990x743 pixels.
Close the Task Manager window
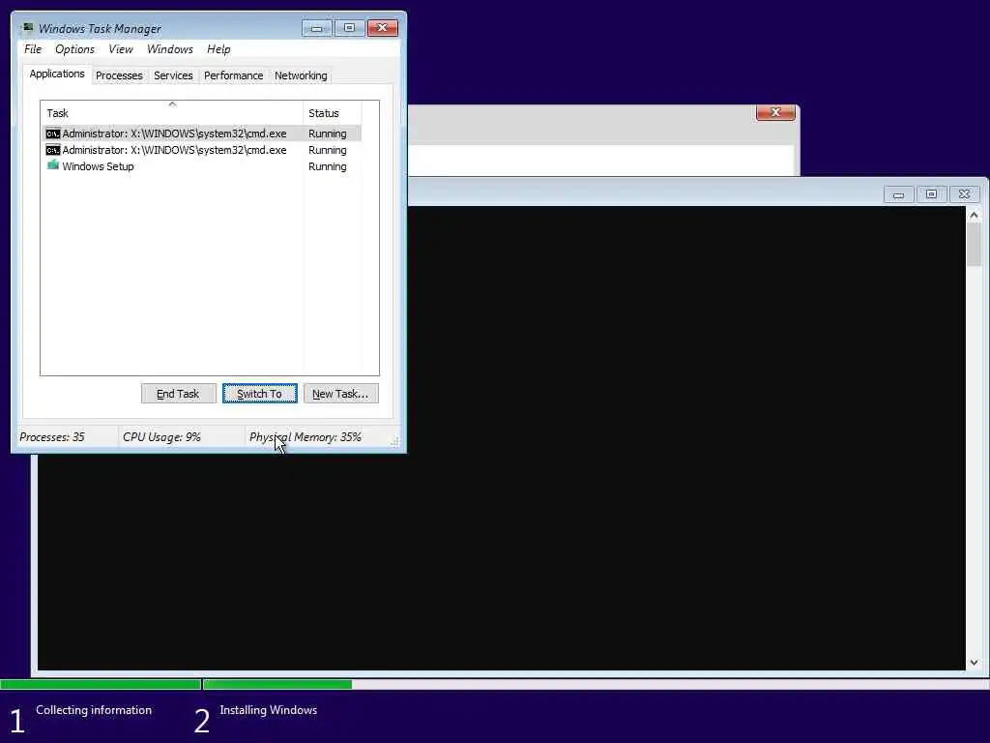pyautogui.click(x=382, y=28)
